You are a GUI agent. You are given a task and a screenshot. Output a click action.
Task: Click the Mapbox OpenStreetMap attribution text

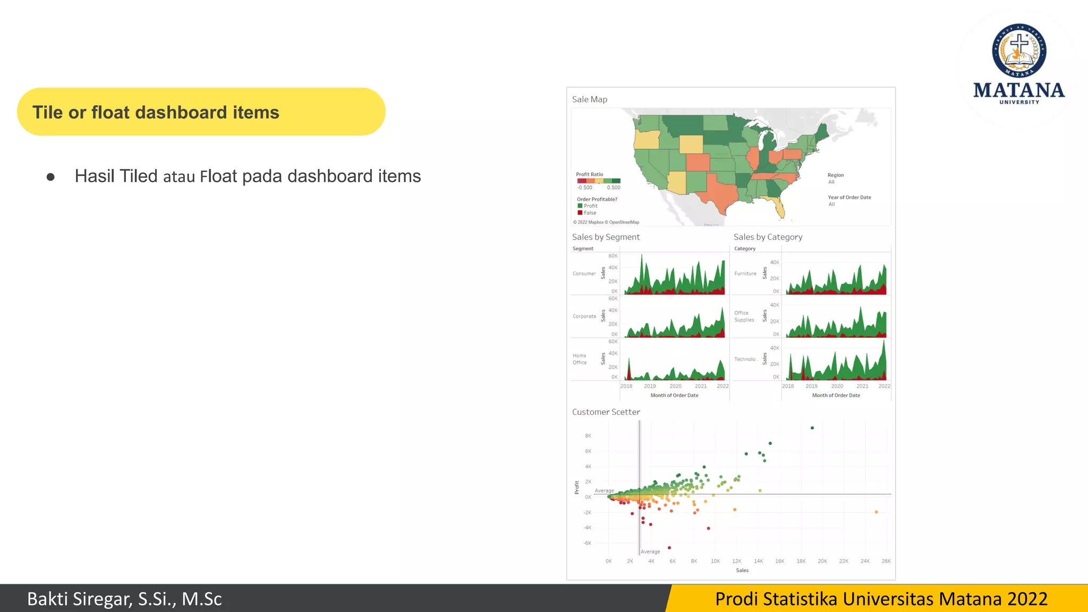[x=606, y=222]
